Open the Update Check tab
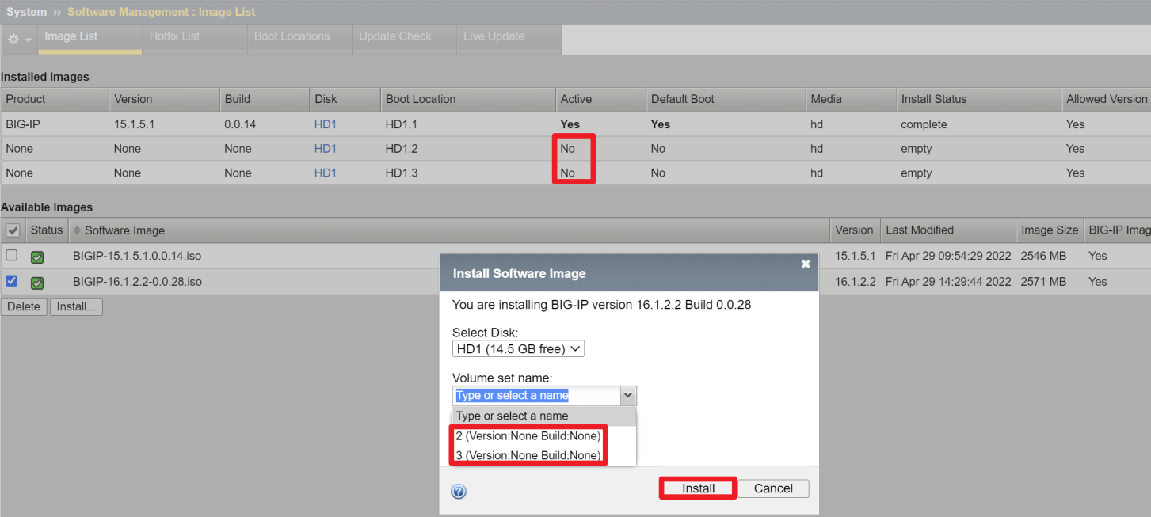The height and width of the screenshot is (517, 1151). pos(404,37)
